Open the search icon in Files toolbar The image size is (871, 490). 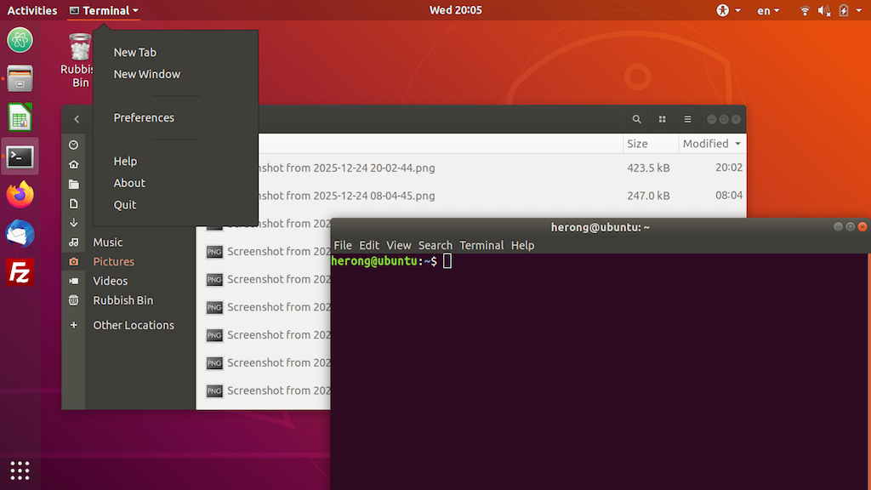[x=637, y=119]
